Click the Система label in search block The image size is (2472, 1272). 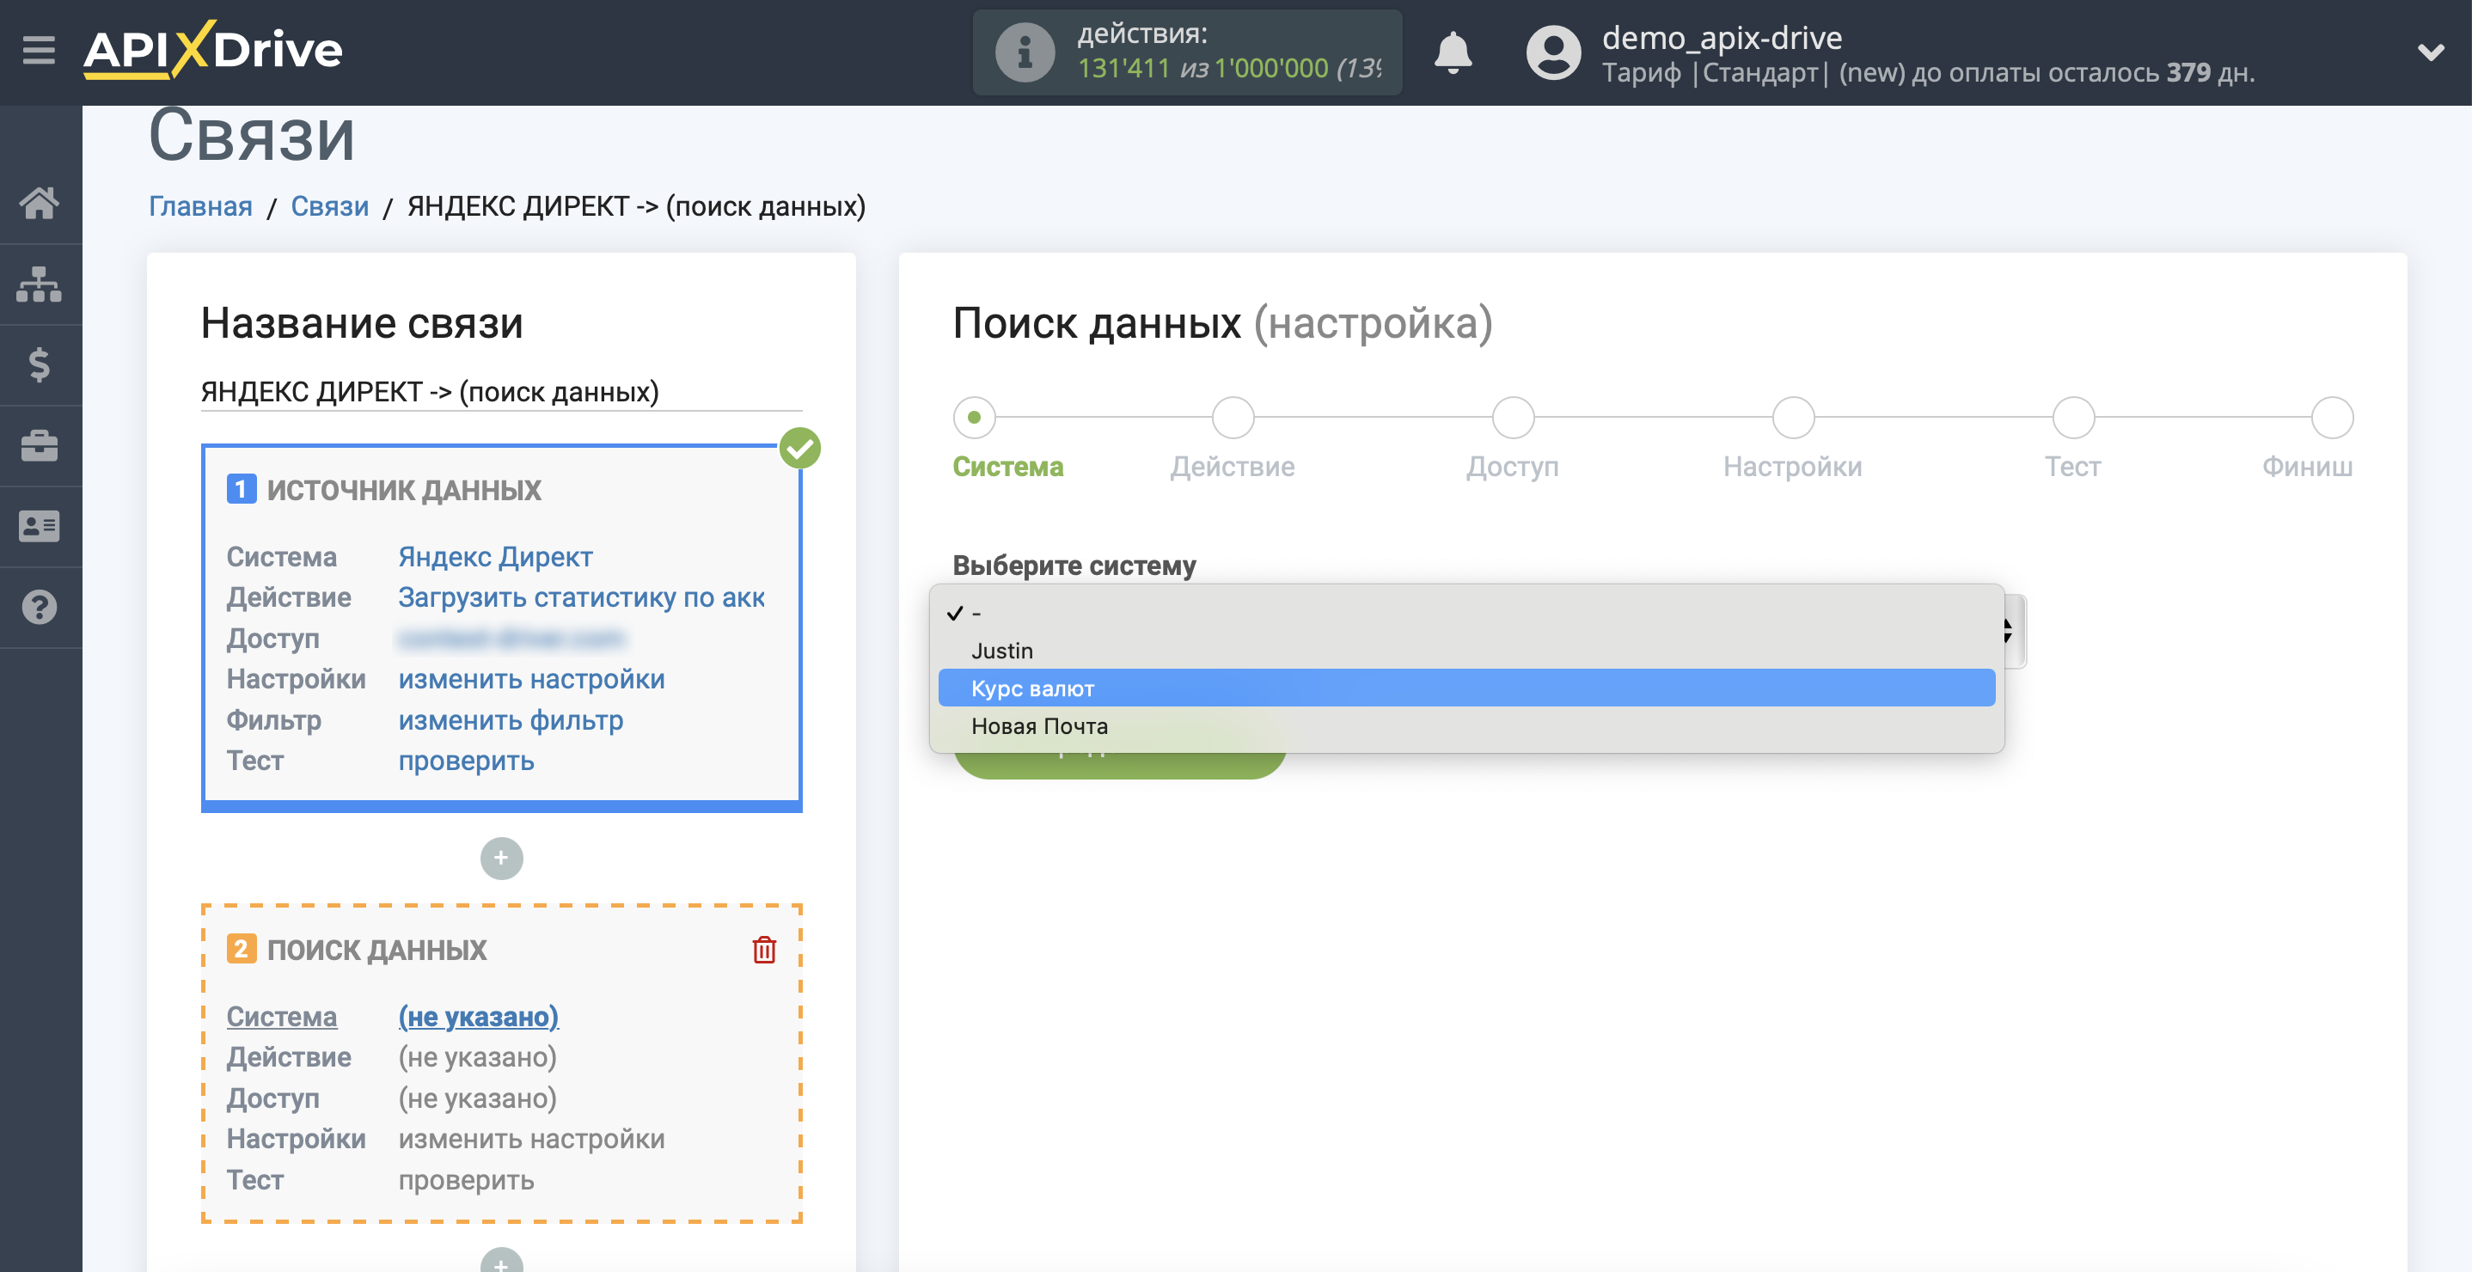coord(281,1016)
